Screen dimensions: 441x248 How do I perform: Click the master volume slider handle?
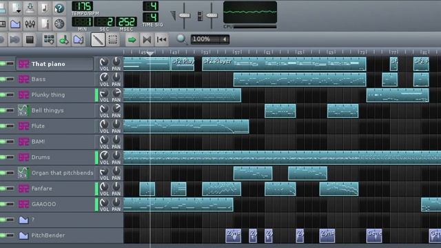point(184,15)
